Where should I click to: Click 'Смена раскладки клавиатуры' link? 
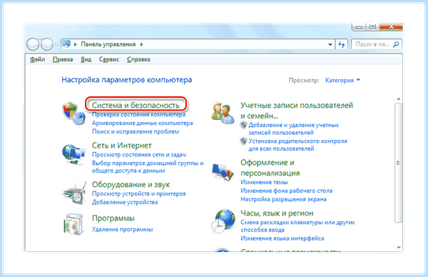[x=297, y=226]
